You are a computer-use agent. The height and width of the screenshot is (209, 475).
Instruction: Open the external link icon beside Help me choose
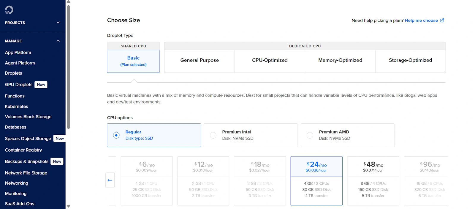(442, 20)
